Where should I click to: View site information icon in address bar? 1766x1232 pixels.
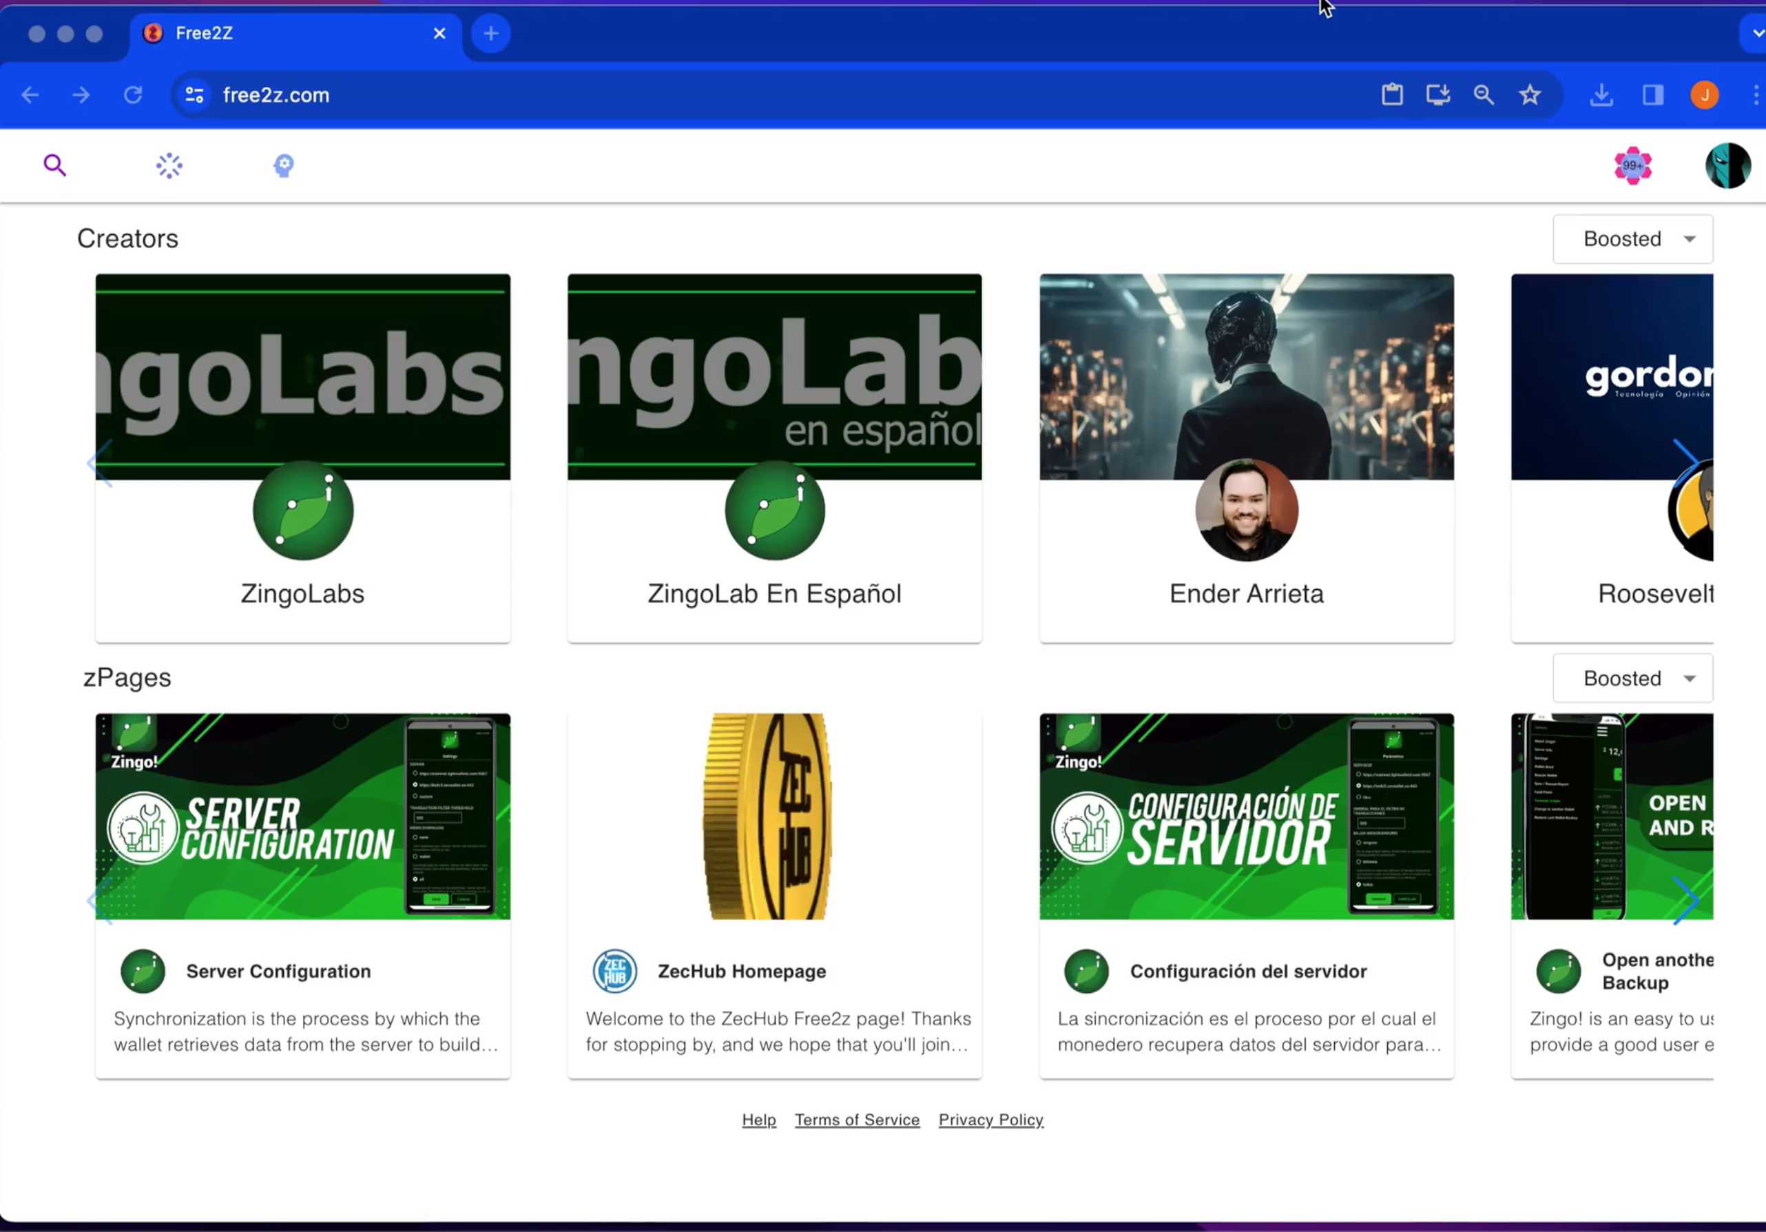click(x=195, y=94)
